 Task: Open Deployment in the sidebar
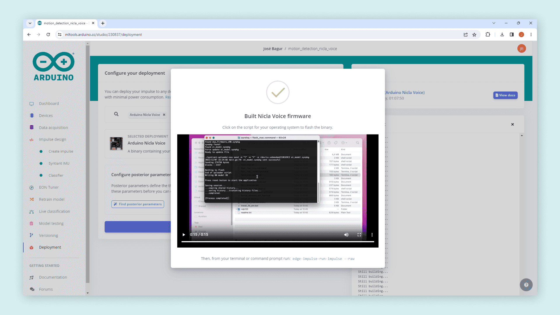(50, 247)
